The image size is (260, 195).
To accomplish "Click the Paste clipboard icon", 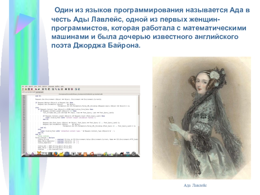I will click(x=49, y=89).
